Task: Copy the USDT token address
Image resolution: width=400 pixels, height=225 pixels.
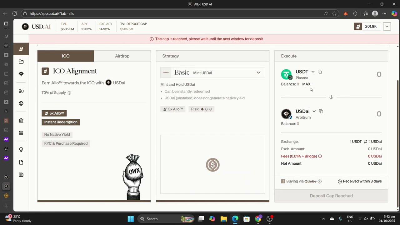Action: point(320,72)
